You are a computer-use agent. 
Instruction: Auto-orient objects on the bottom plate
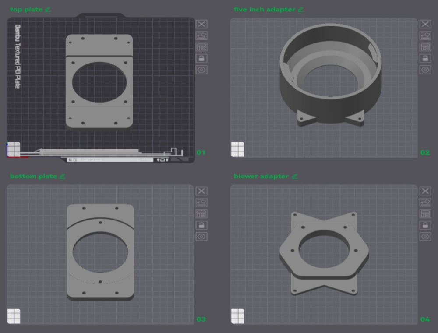click(x=201, y=202)
